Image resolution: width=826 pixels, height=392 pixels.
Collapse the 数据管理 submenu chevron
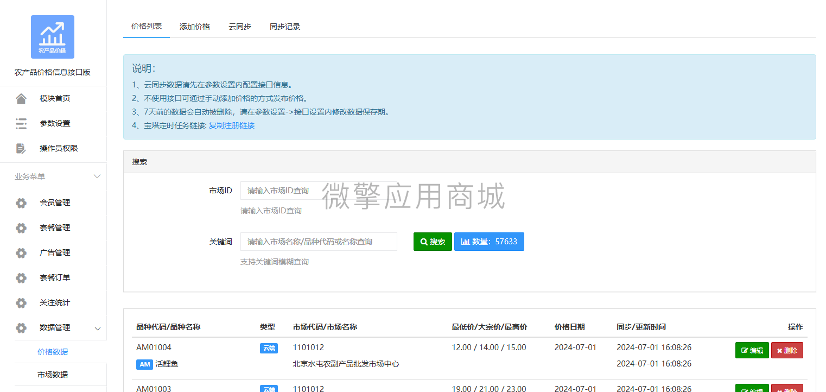coord(98,328)
